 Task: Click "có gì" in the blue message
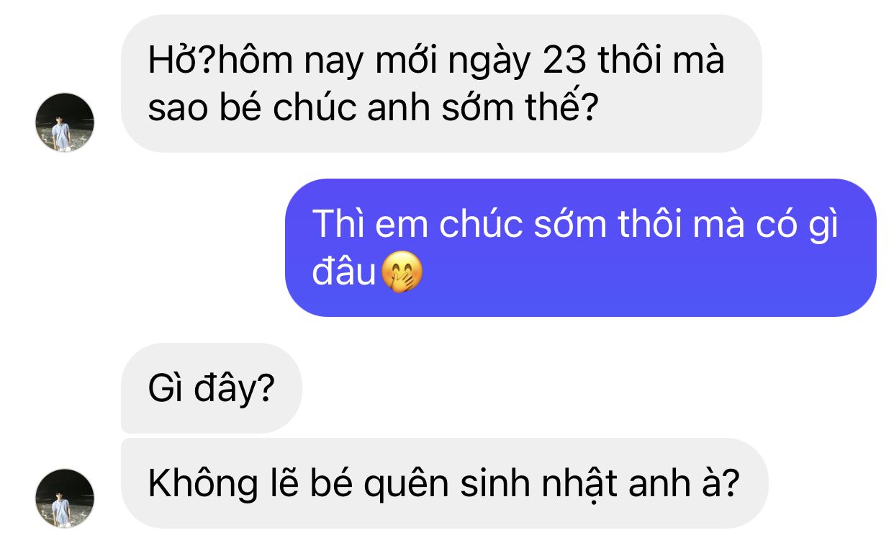click(x=797, y=227)
